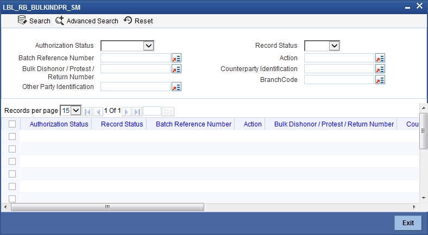Minimize the LBL_RB_BULKINDPR_SM window
Viewport: 428px width, 235px height.
(x=407, y=8)
